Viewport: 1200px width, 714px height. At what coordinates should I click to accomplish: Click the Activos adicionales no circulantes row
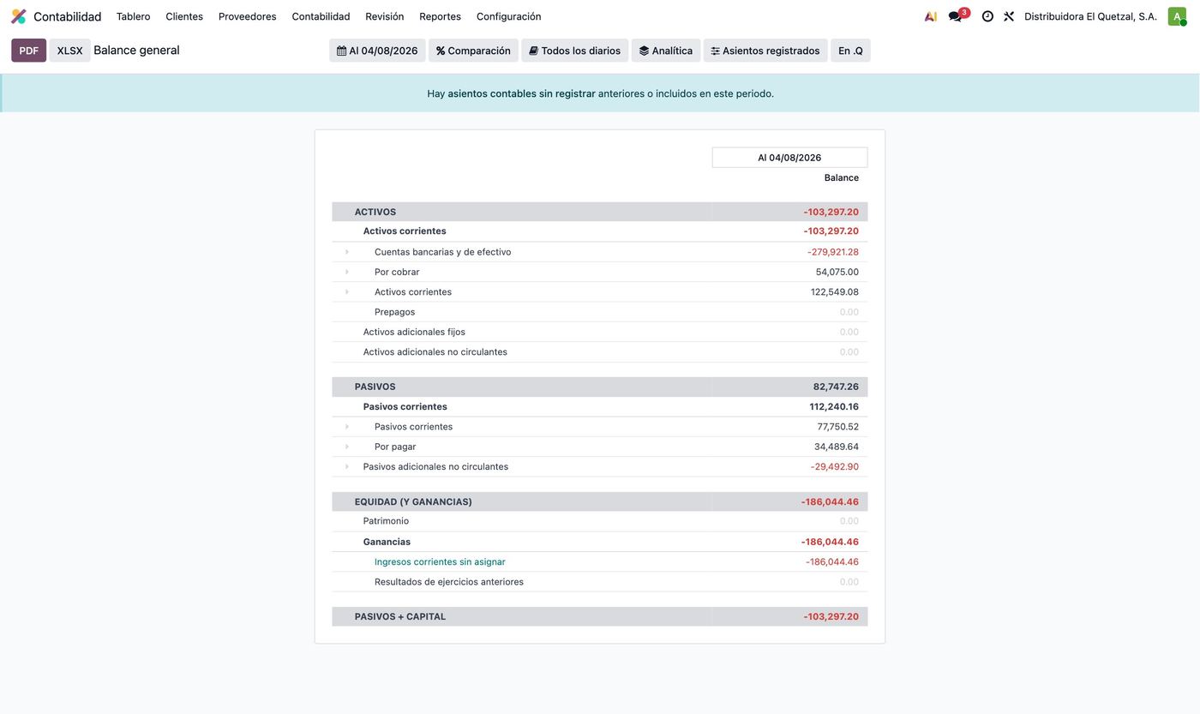tap(600, 352)
